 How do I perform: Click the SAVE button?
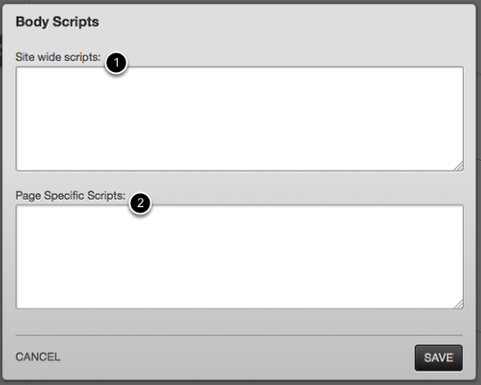[x=438, y=357]
